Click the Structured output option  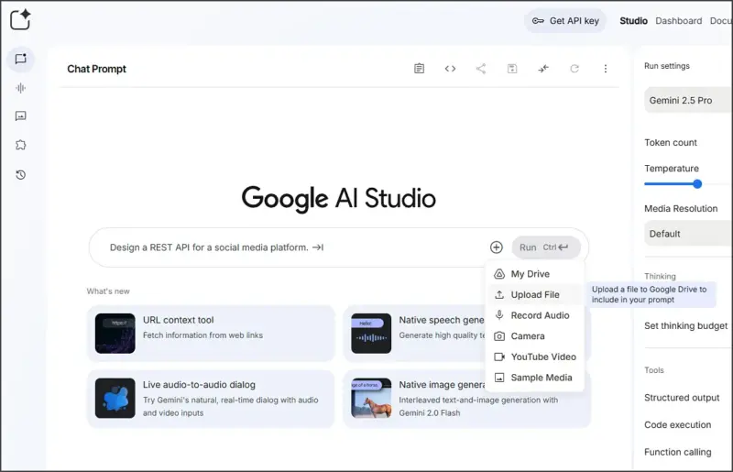pos(682,398)
